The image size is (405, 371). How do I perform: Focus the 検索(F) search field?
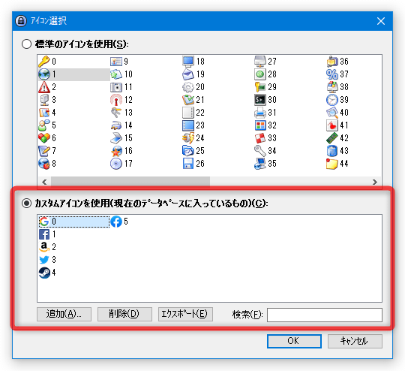click(x=325, y=315)
